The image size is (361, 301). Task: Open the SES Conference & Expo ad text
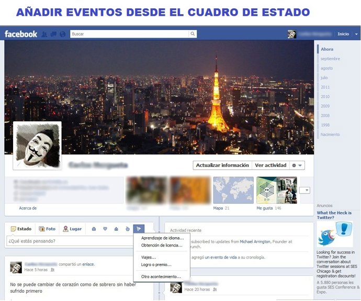point(338,287)
